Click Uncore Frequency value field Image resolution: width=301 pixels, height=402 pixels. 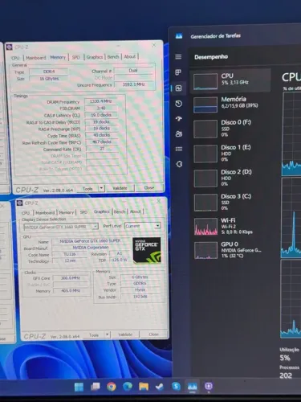[x=134, y=84]
